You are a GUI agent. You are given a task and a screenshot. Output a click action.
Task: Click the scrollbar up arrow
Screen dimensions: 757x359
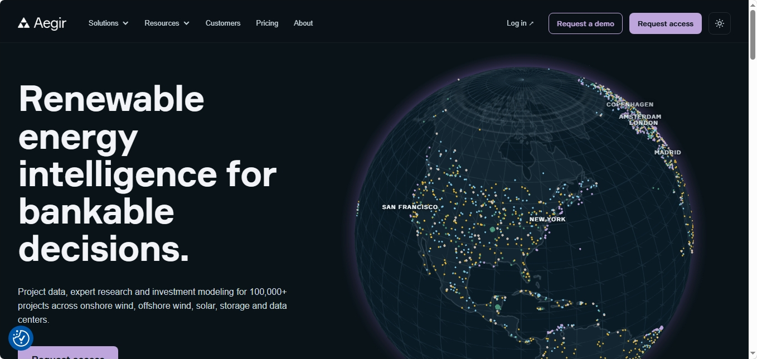pos(753,4)
